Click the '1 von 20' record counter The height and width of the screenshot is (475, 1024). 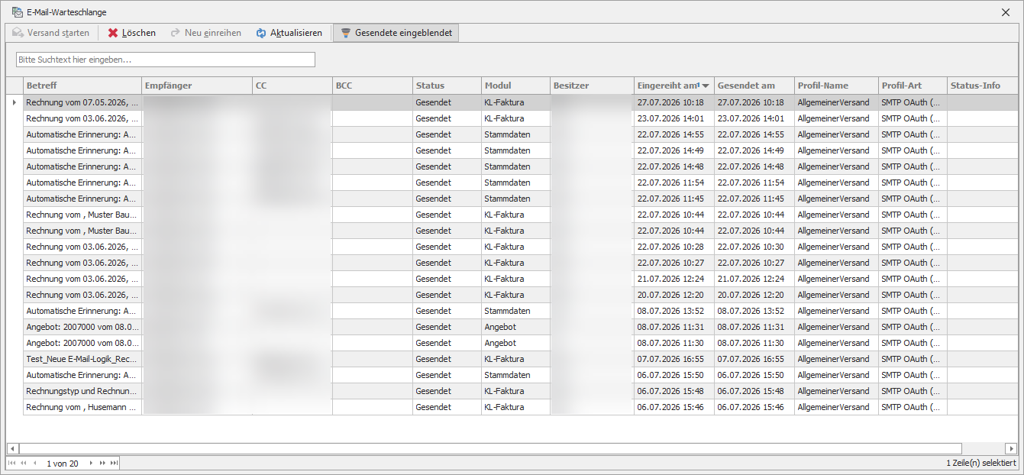[x=63, y=464]
